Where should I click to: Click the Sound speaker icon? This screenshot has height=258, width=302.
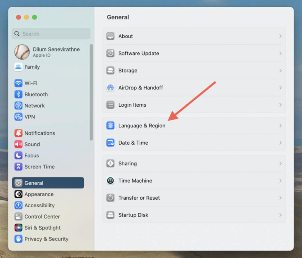(x=18, y=144)
